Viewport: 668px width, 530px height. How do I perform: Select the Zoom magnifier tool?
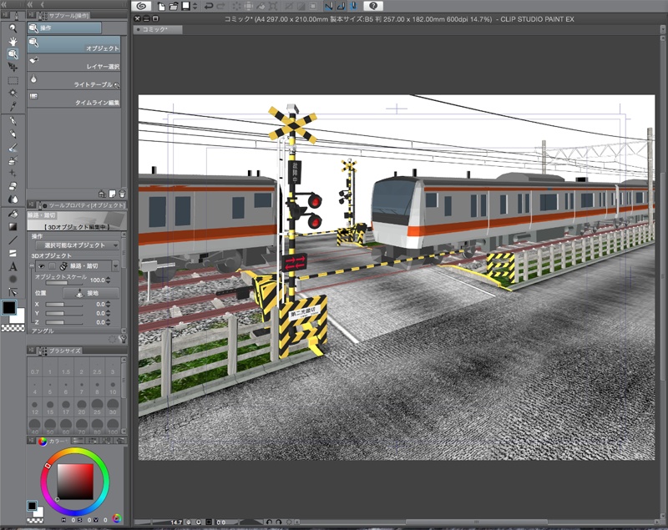click(x=11, y=28)
